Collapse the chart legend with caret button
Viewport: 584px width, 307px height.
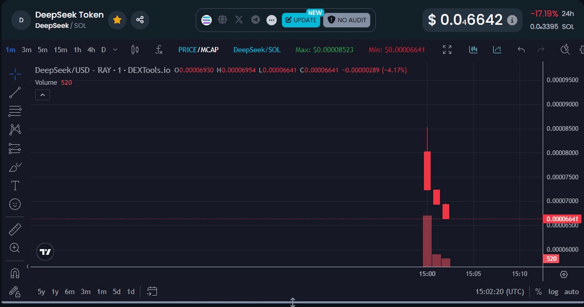(42, 95)
